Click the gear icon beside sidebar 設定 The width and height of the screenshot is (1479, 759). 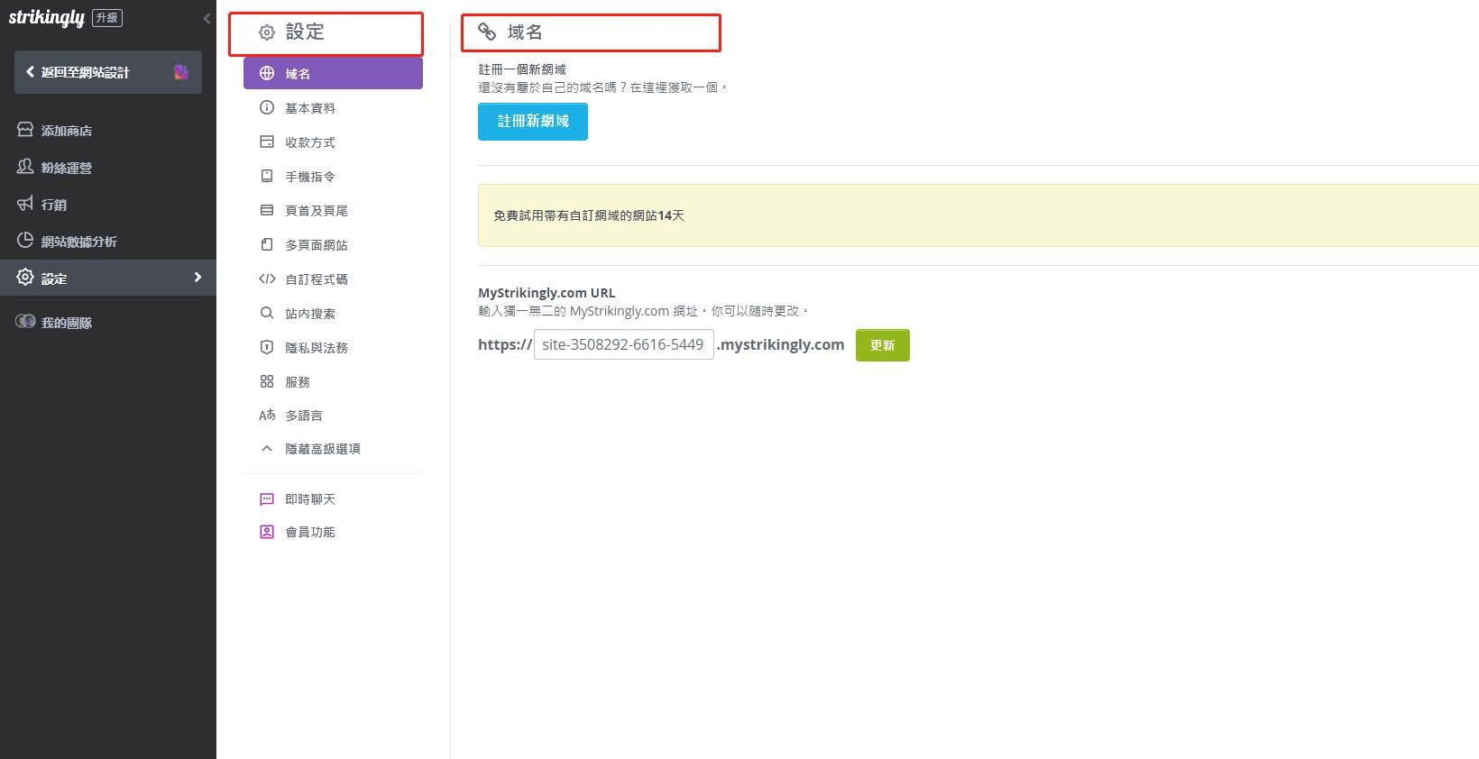[x=25, y=278]
